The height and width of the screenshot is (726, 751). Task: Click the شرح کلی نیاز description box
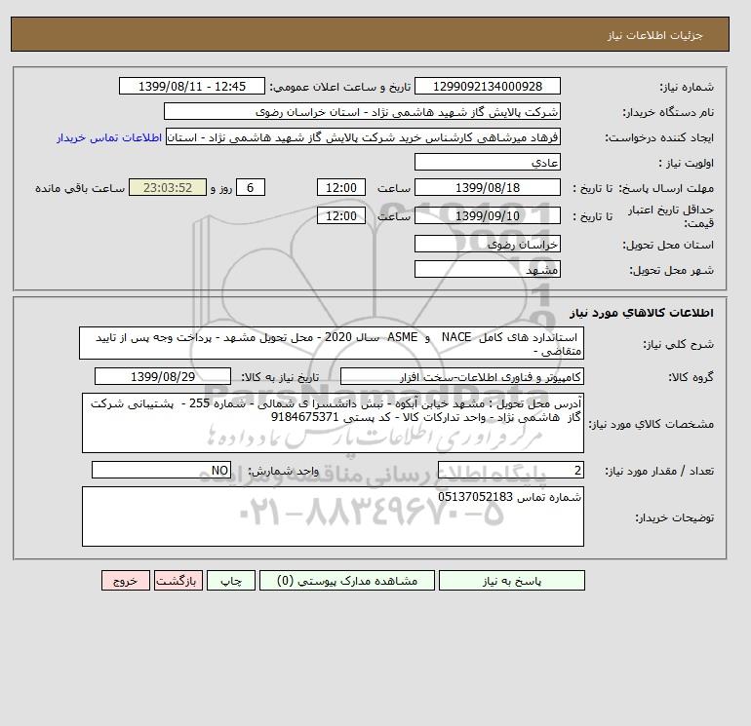332,344
